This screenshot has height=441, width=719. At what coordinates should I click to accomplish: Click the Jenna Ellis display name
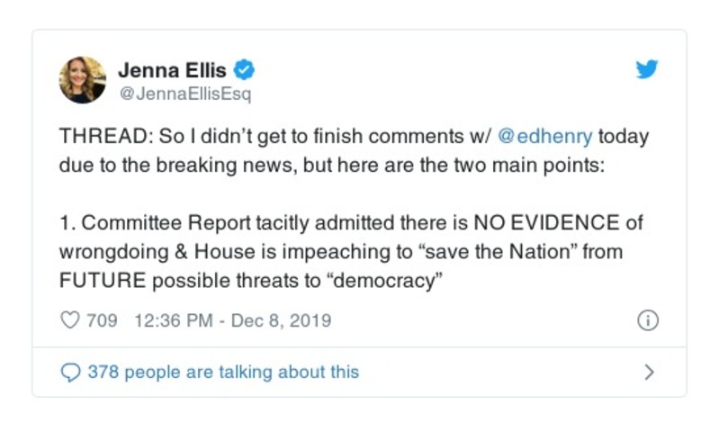coord(174,69)
